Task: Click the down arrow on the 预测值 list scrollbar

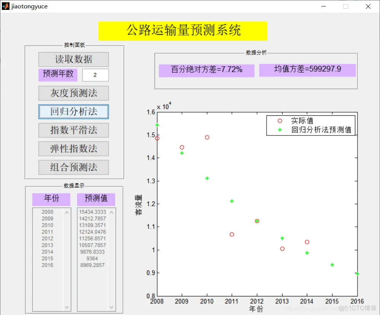Action: (x=112, y=307)
